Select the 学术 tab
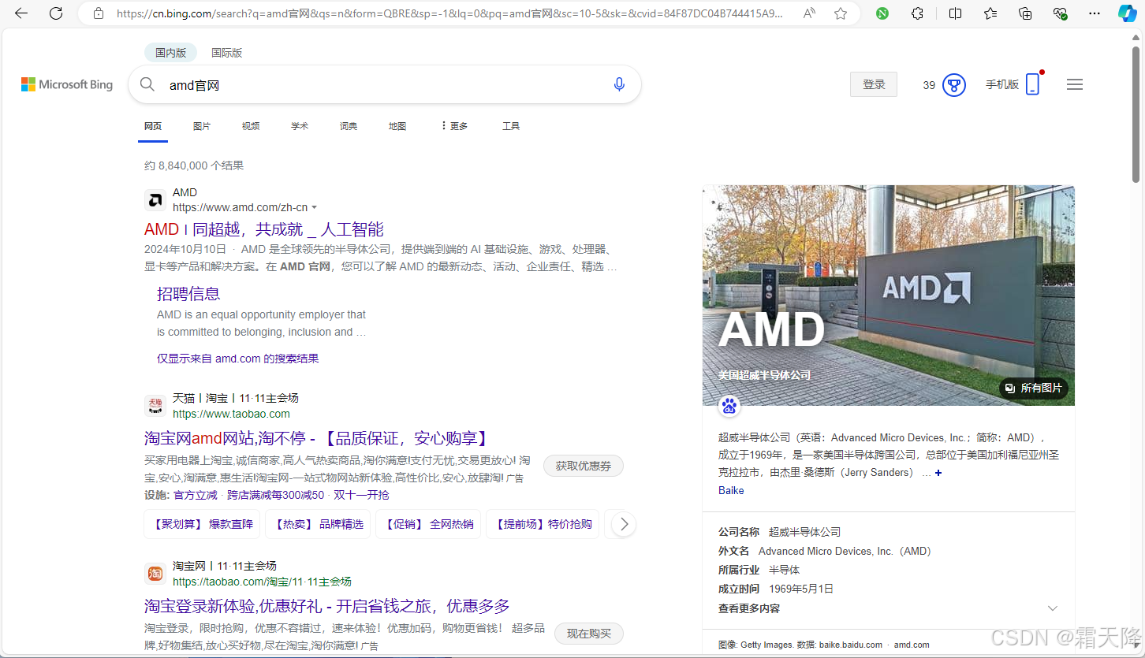 click(300, 126)
